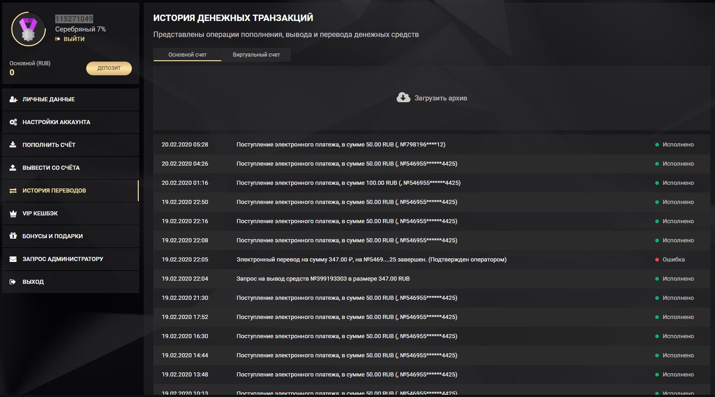Click the date 19.02.2020 22:50
This screenshot has height=397, width=715.
tap(185, 202)
